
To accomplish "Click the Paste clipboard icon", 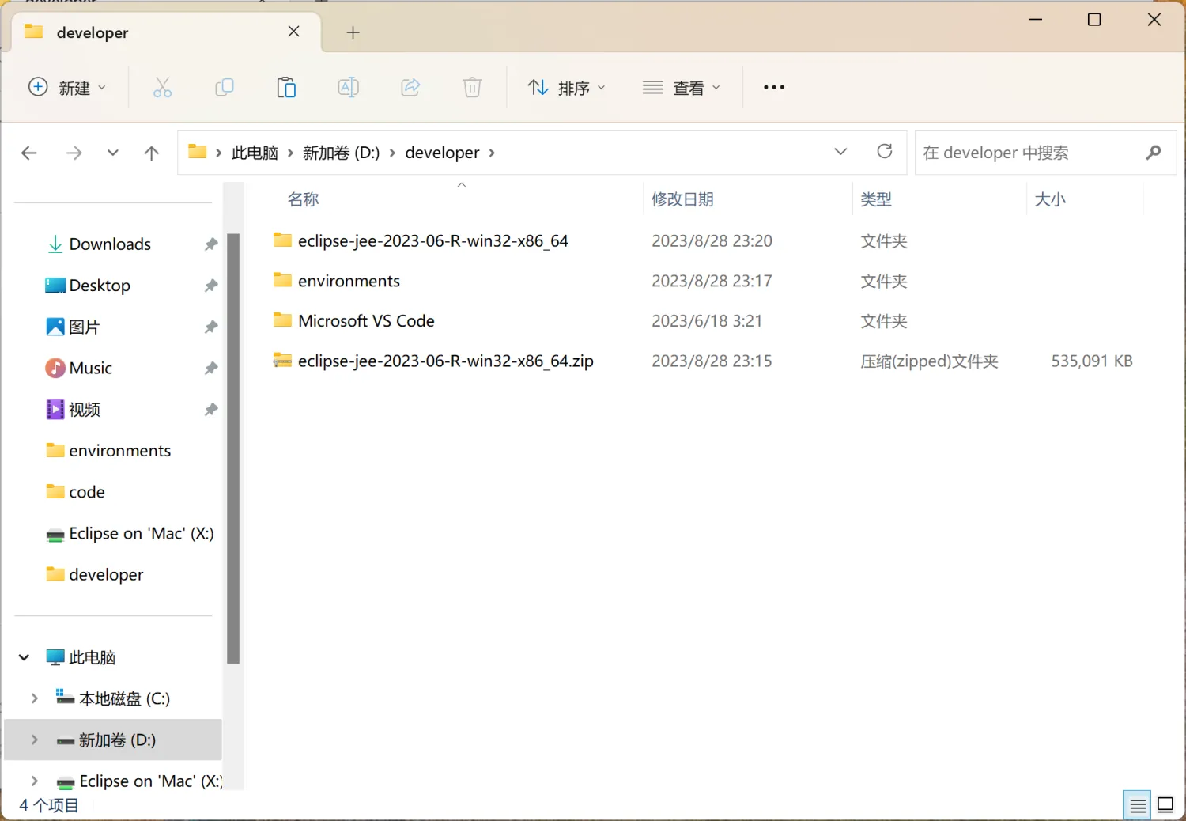I will pyautogui.click(x=286, y=87).
